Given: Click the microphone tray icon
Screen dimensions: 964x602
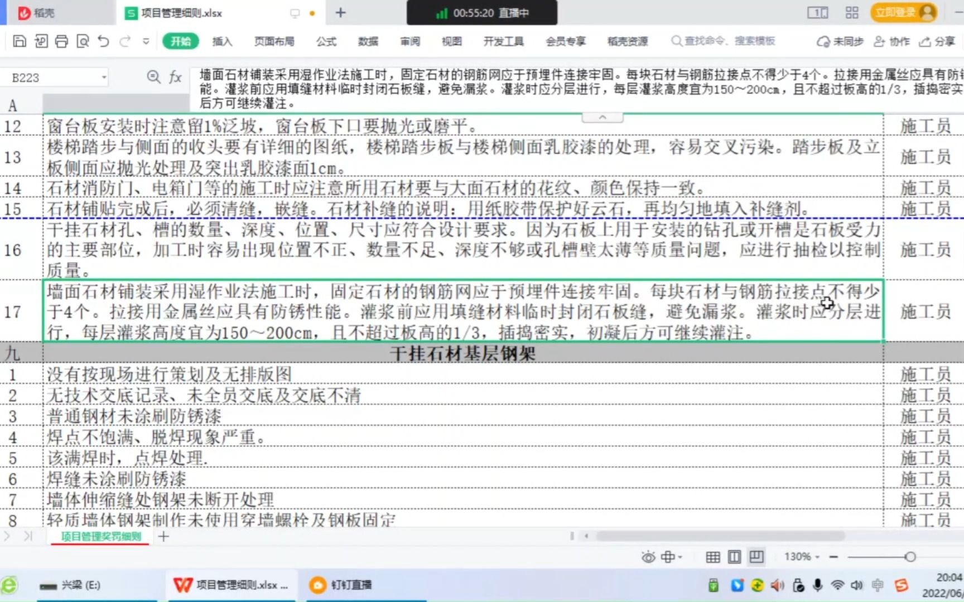Looking at the screenshot, I should pos(817,585).
